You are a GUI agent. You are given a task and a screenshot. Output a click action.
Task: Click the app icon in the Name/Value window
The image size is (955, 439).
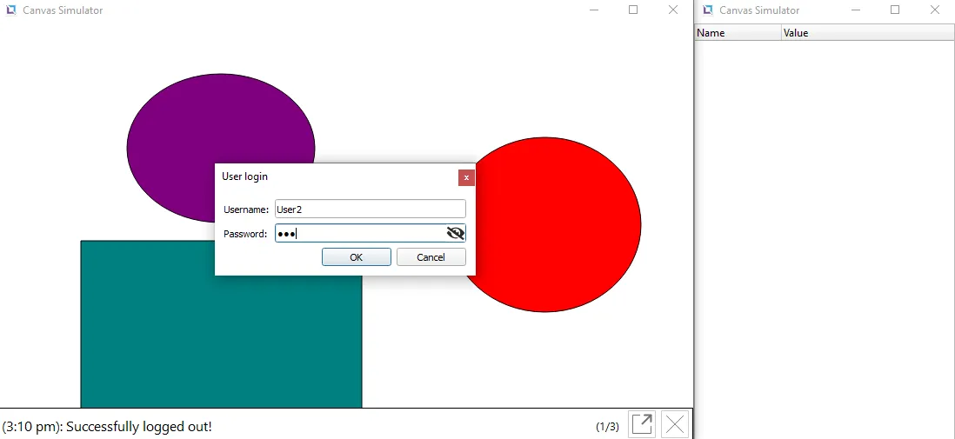pos(707,10)
